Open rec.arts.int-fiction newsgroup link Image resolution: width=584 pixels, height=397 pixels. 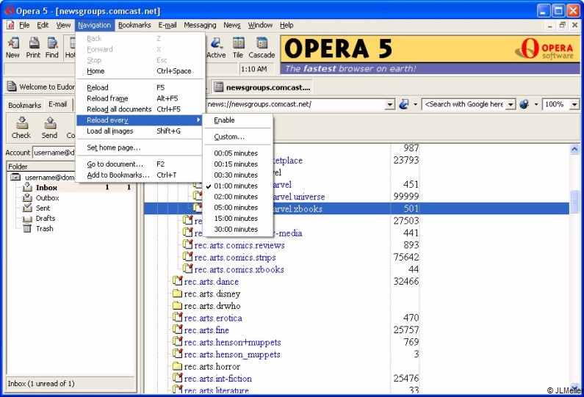point(218,379)
